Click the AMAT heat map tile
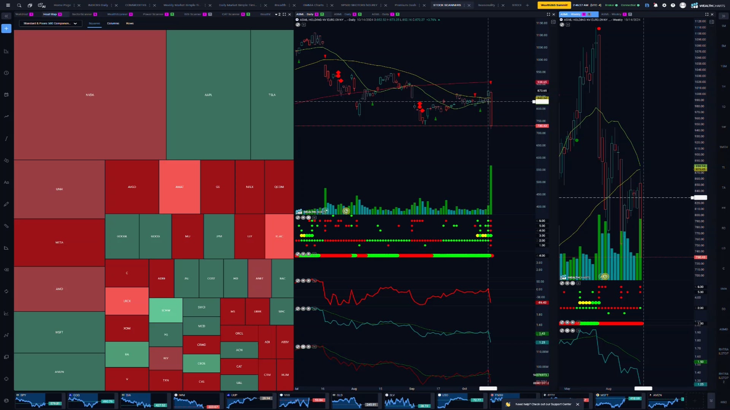This screenshot has width=730, height=410. 179,187
